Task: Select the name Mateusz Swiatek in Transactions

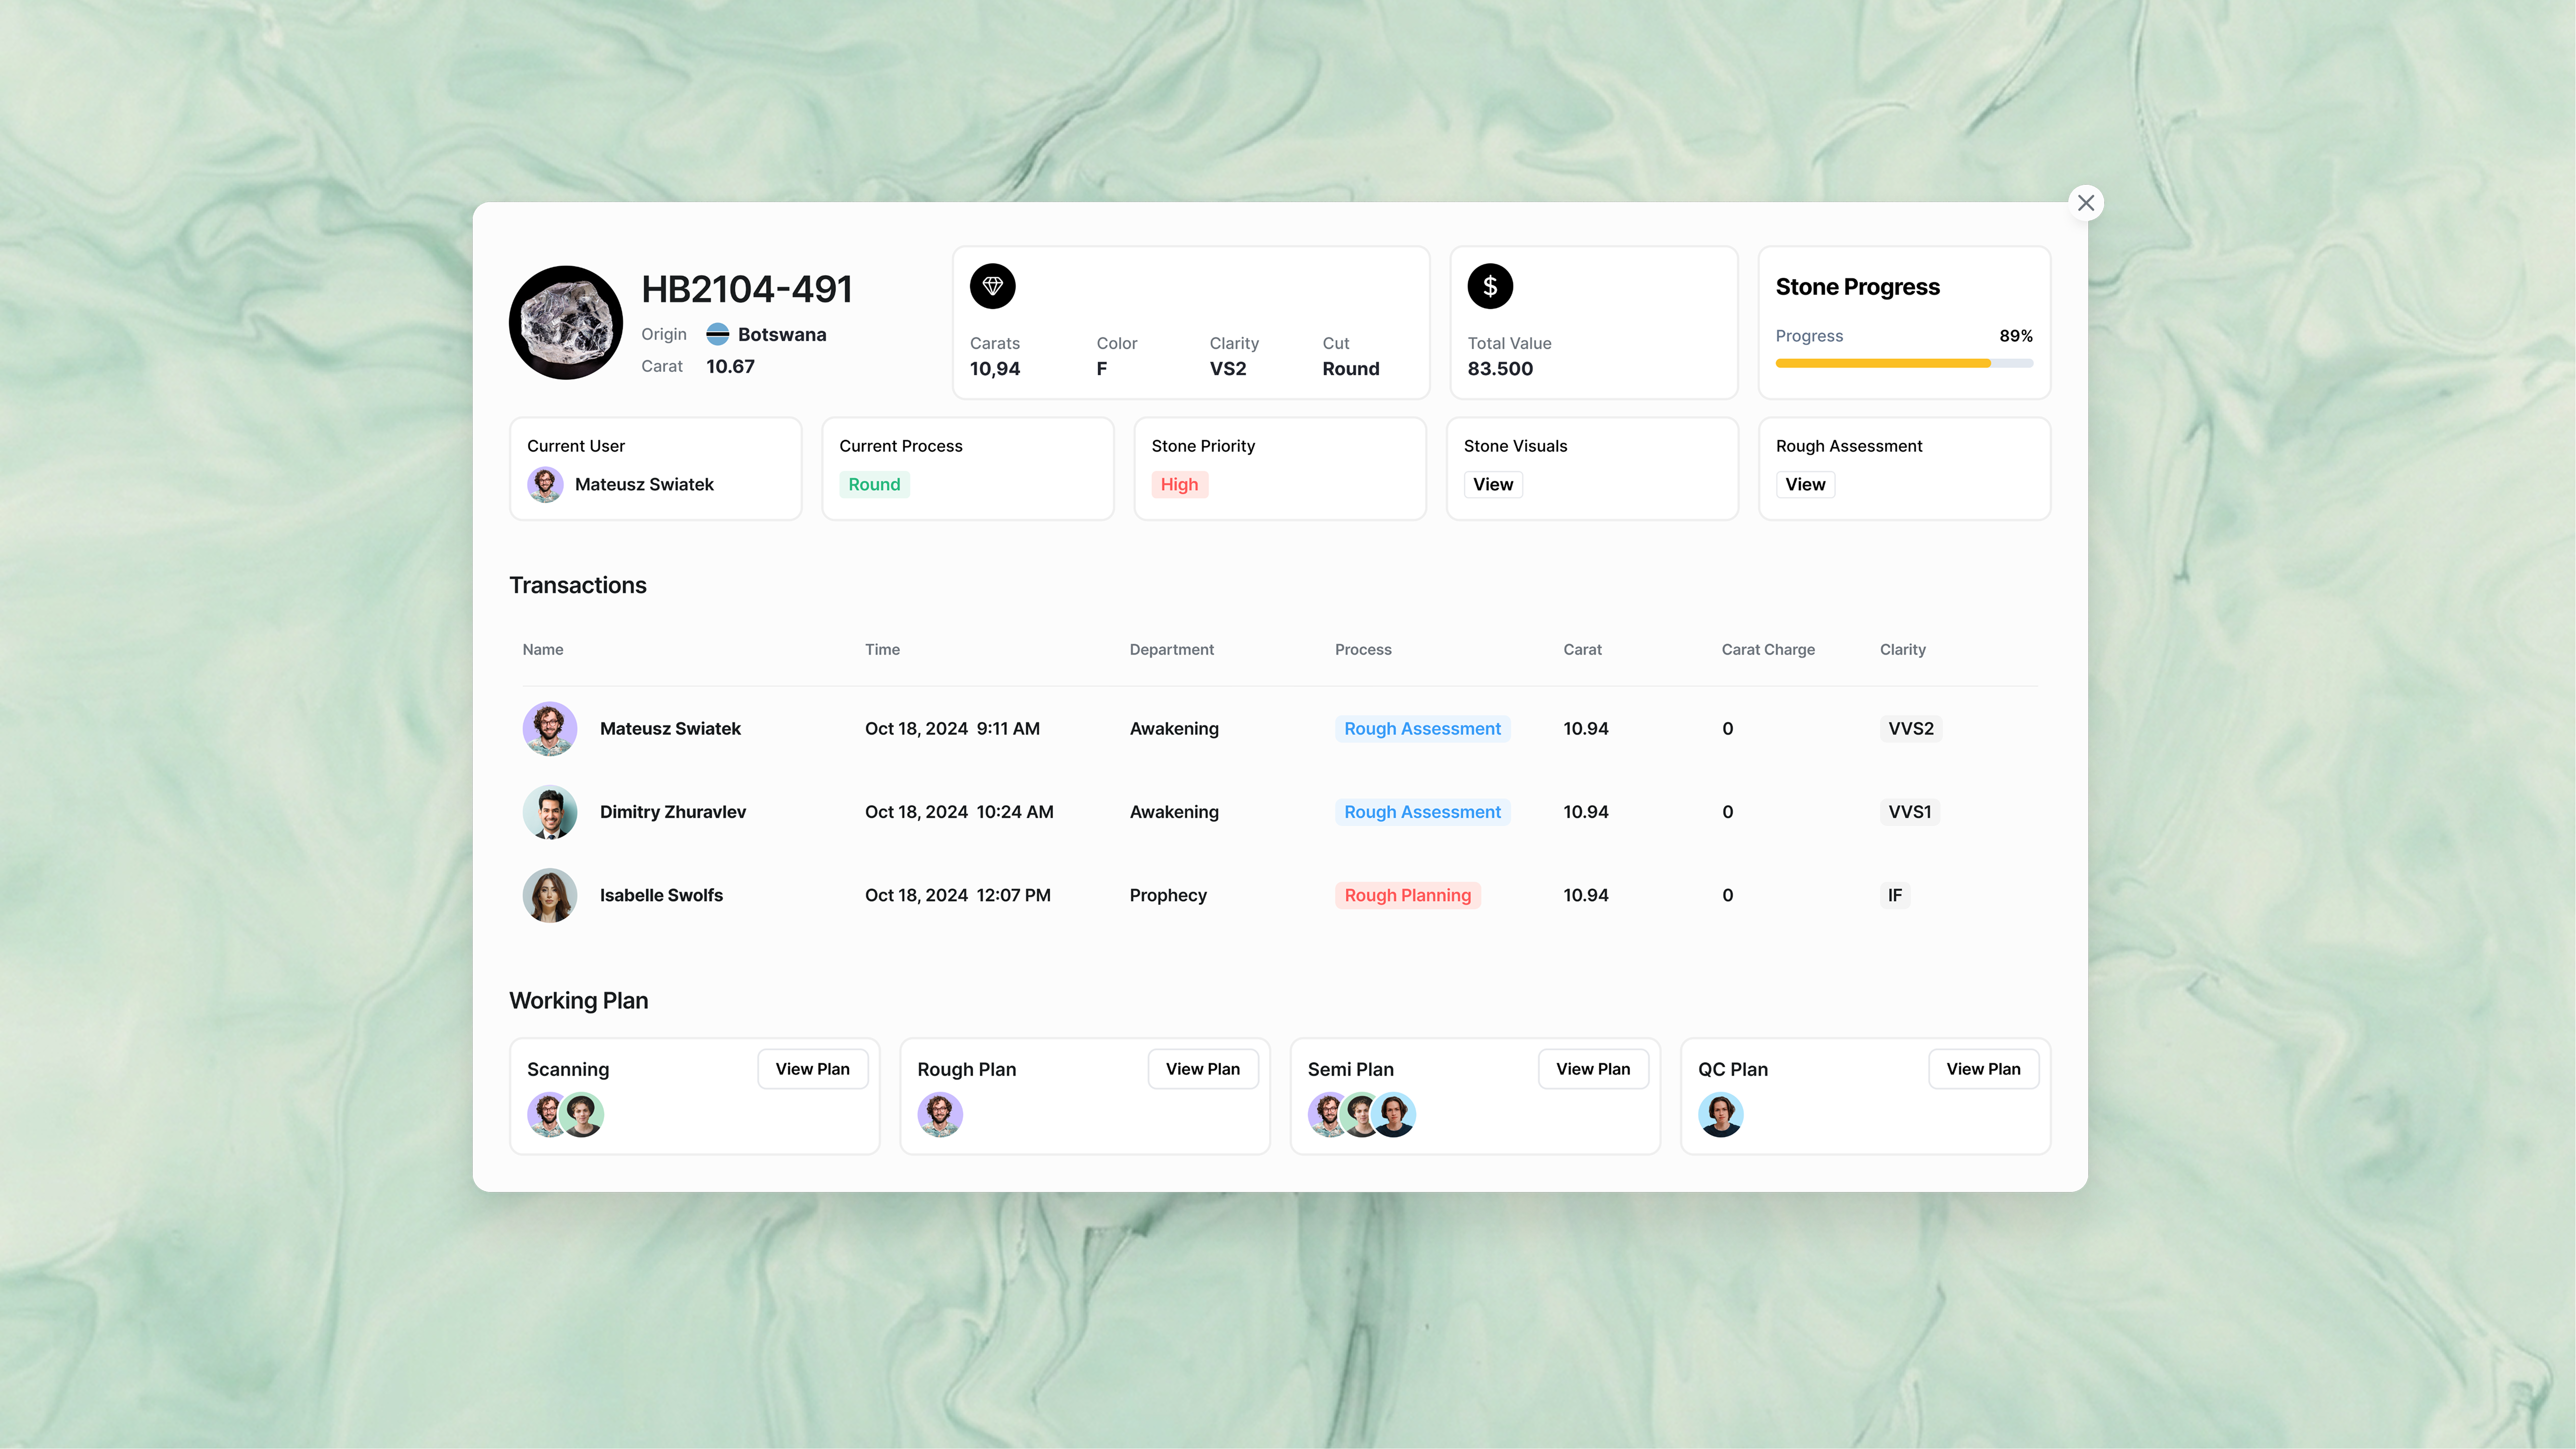Action: pos(670,729)
